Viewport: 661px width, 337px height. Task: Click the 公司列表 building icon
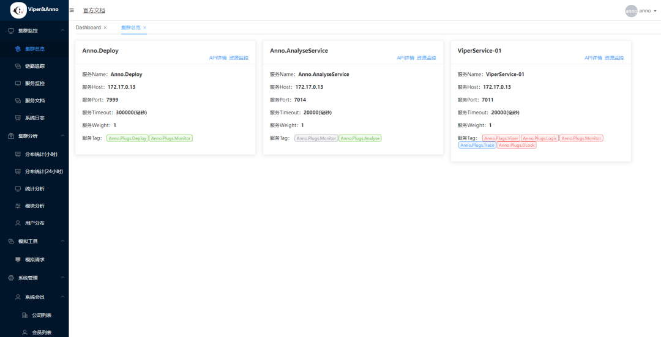coord(24,315)
